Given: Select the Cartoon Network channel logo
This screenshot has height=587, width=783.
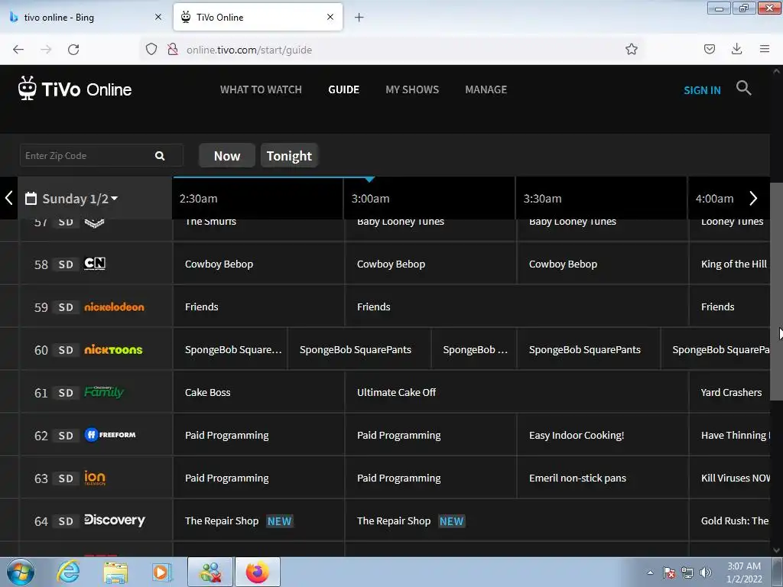Looking at the screenshot, I should coord(94,264).
